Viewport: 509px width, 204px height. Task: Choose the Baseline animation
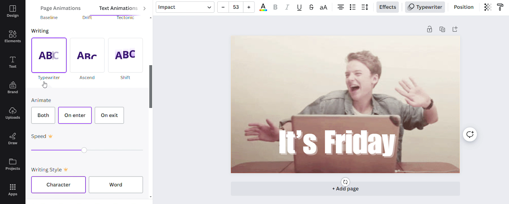tap(49, 18)
